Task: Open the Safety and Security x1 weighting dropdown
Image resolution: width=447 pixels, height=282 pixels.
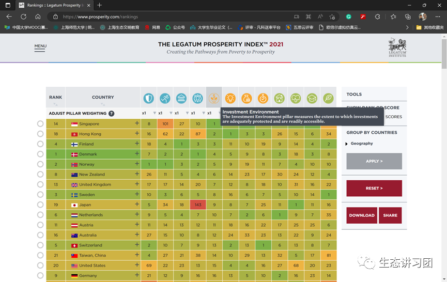Action: coord(148,113)
